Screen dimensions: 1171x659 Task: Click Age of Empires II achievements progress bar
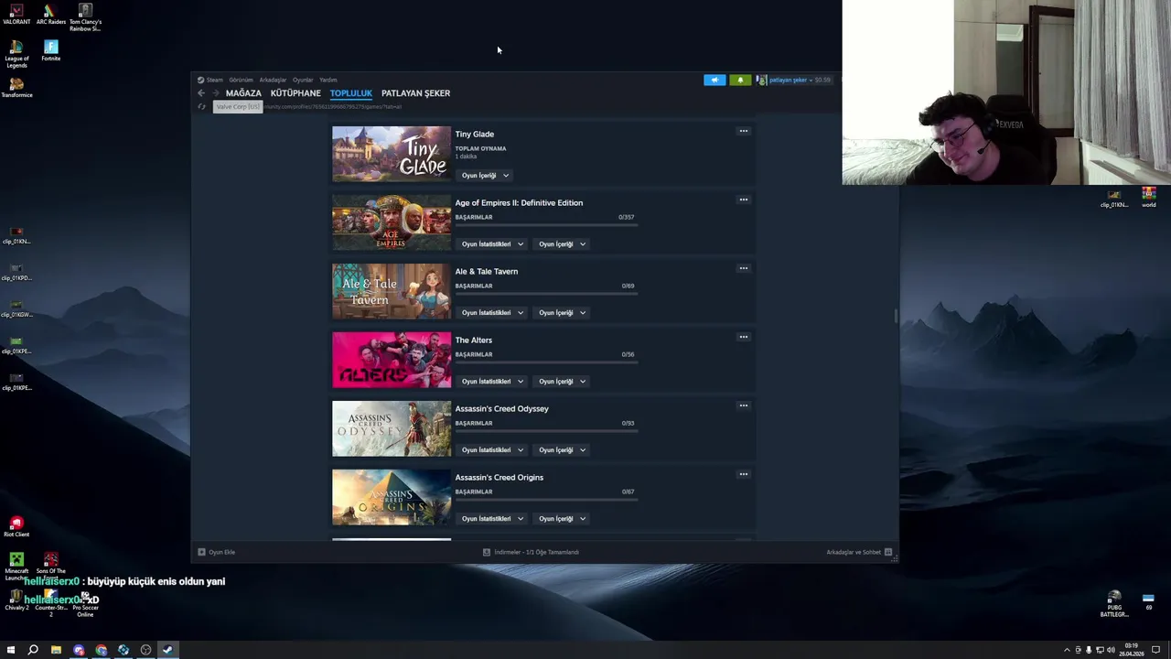coord(546,224)
